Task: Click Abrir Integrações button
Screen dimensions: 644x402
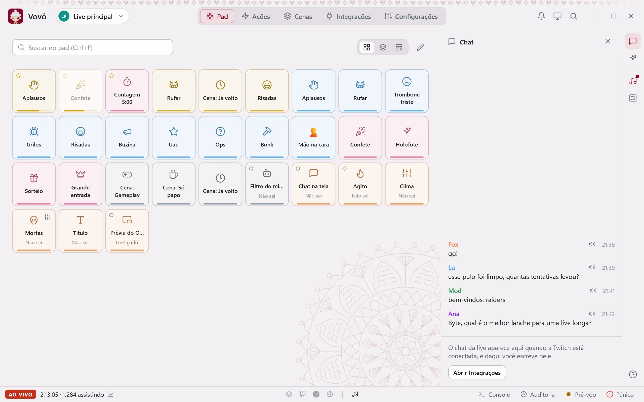Action: point(477,373)
